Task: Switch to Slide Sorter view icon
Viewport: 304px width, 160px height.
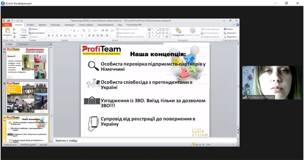Action: 197,145
